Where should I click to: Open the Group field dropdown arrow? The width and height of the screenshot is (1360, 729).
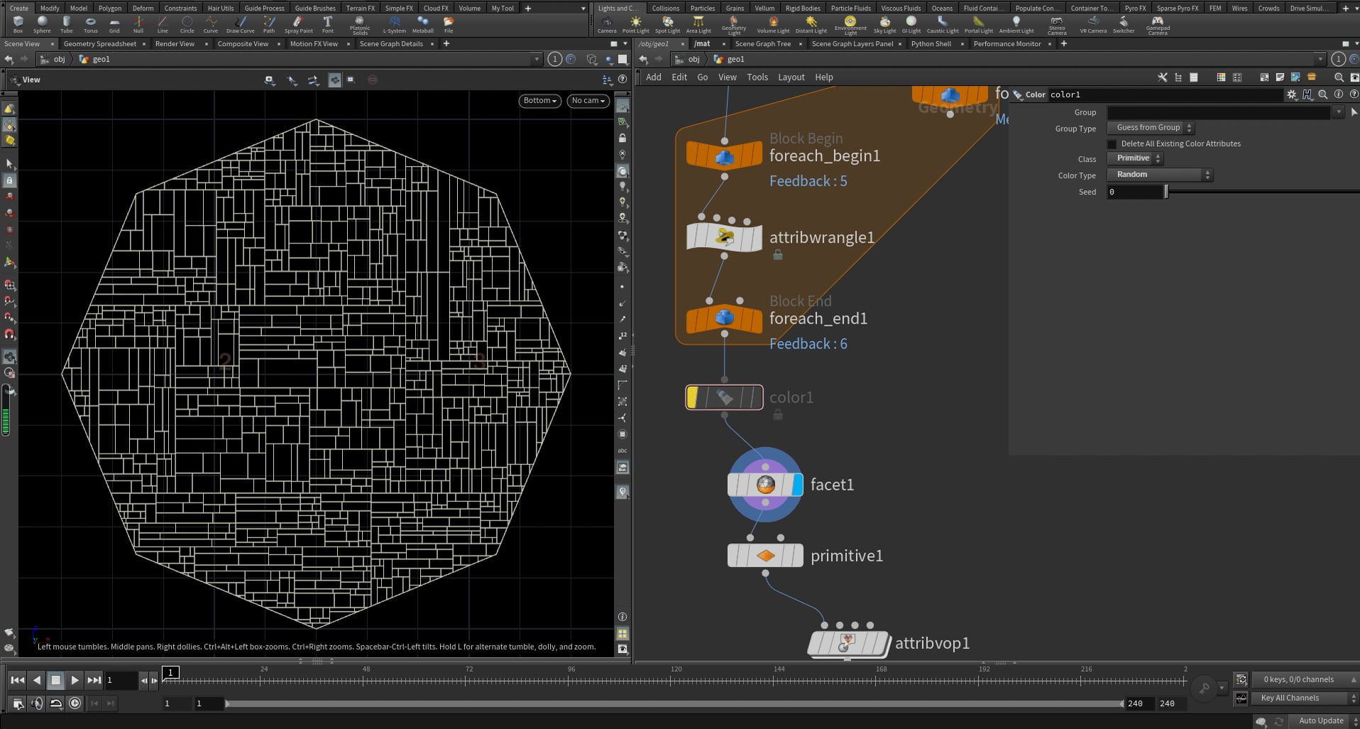click(1338, 112)
